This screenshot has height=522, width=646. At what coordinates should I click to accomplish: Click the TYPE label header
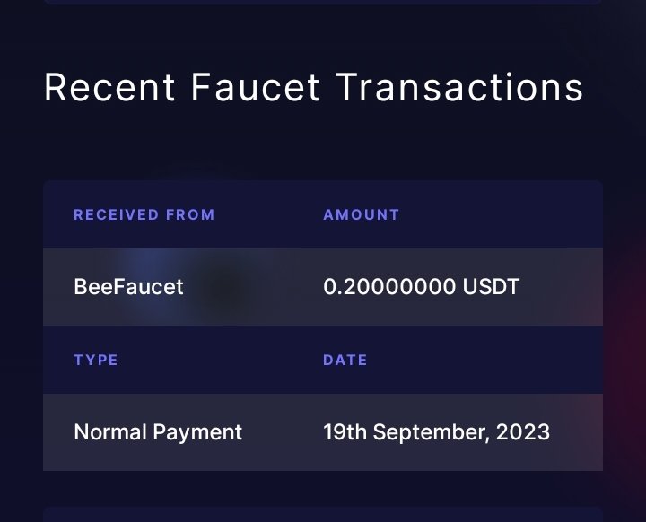click(96, 360)
